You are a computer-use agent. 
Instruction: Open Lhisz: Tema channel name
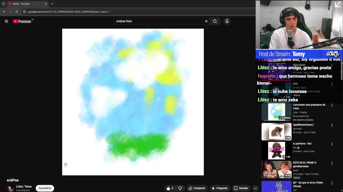(x=24, y=187)
